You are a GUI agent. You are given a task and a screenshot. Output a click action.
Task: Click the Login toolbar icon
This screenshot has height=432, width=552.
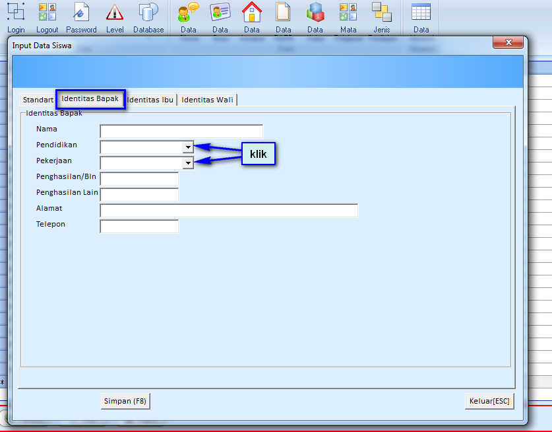coord(16,13)
